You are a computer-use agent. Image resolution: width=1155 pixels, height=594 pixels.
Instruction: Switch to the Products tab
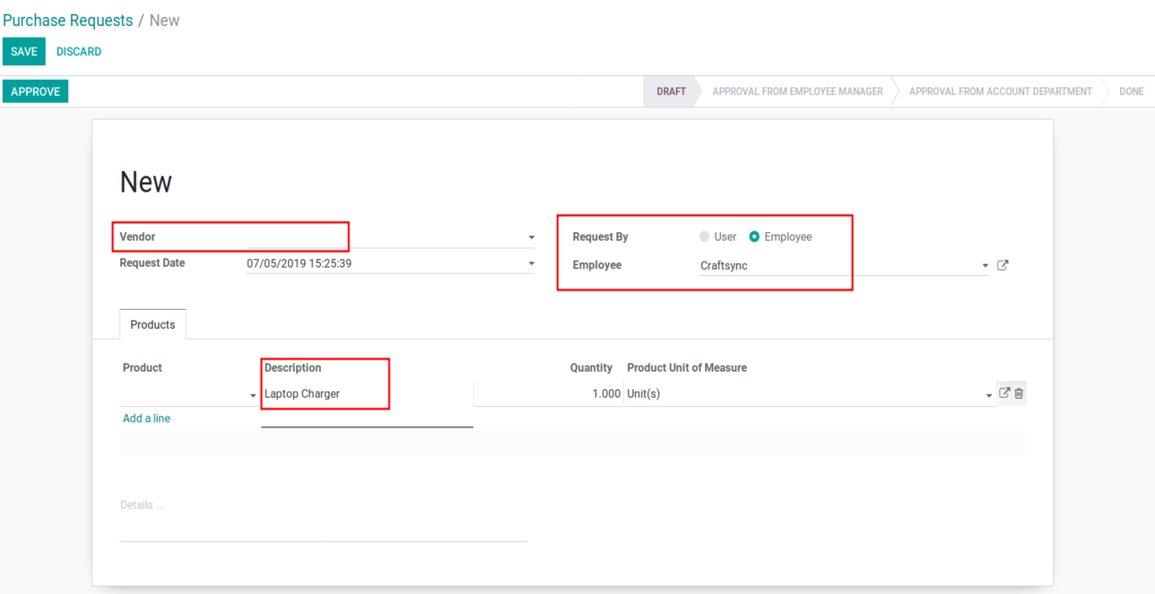[152, 324]
